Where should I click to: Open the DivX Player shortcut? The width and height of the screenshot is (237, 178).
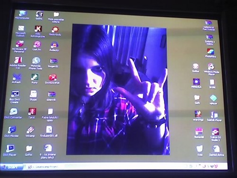click(10, 150)
